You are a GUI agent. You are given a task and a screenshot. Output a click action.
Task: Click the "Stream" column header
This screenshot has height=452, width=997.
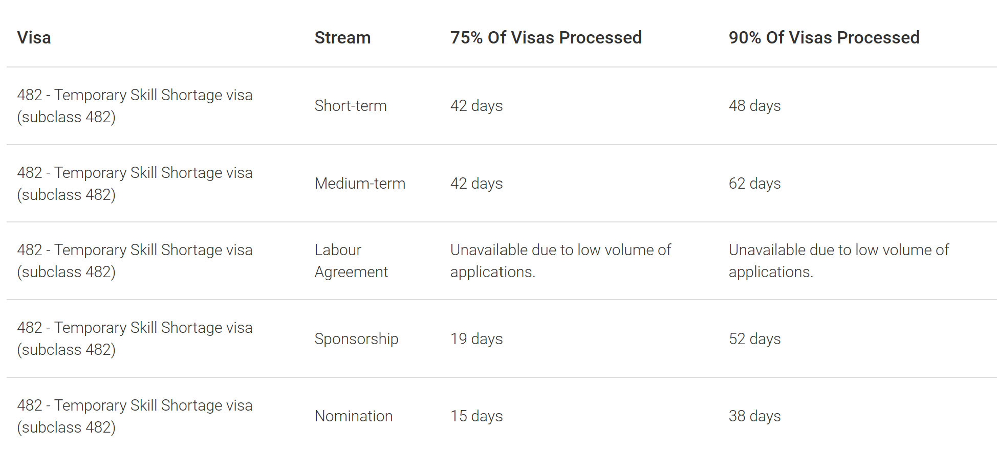pyautogui.click(x=342, y=38)
